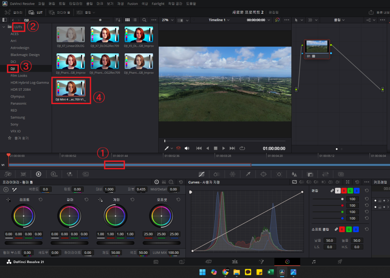390x278 pixels.
Task: Expand the Timeline 1 name dropdown
Action: 219,20
